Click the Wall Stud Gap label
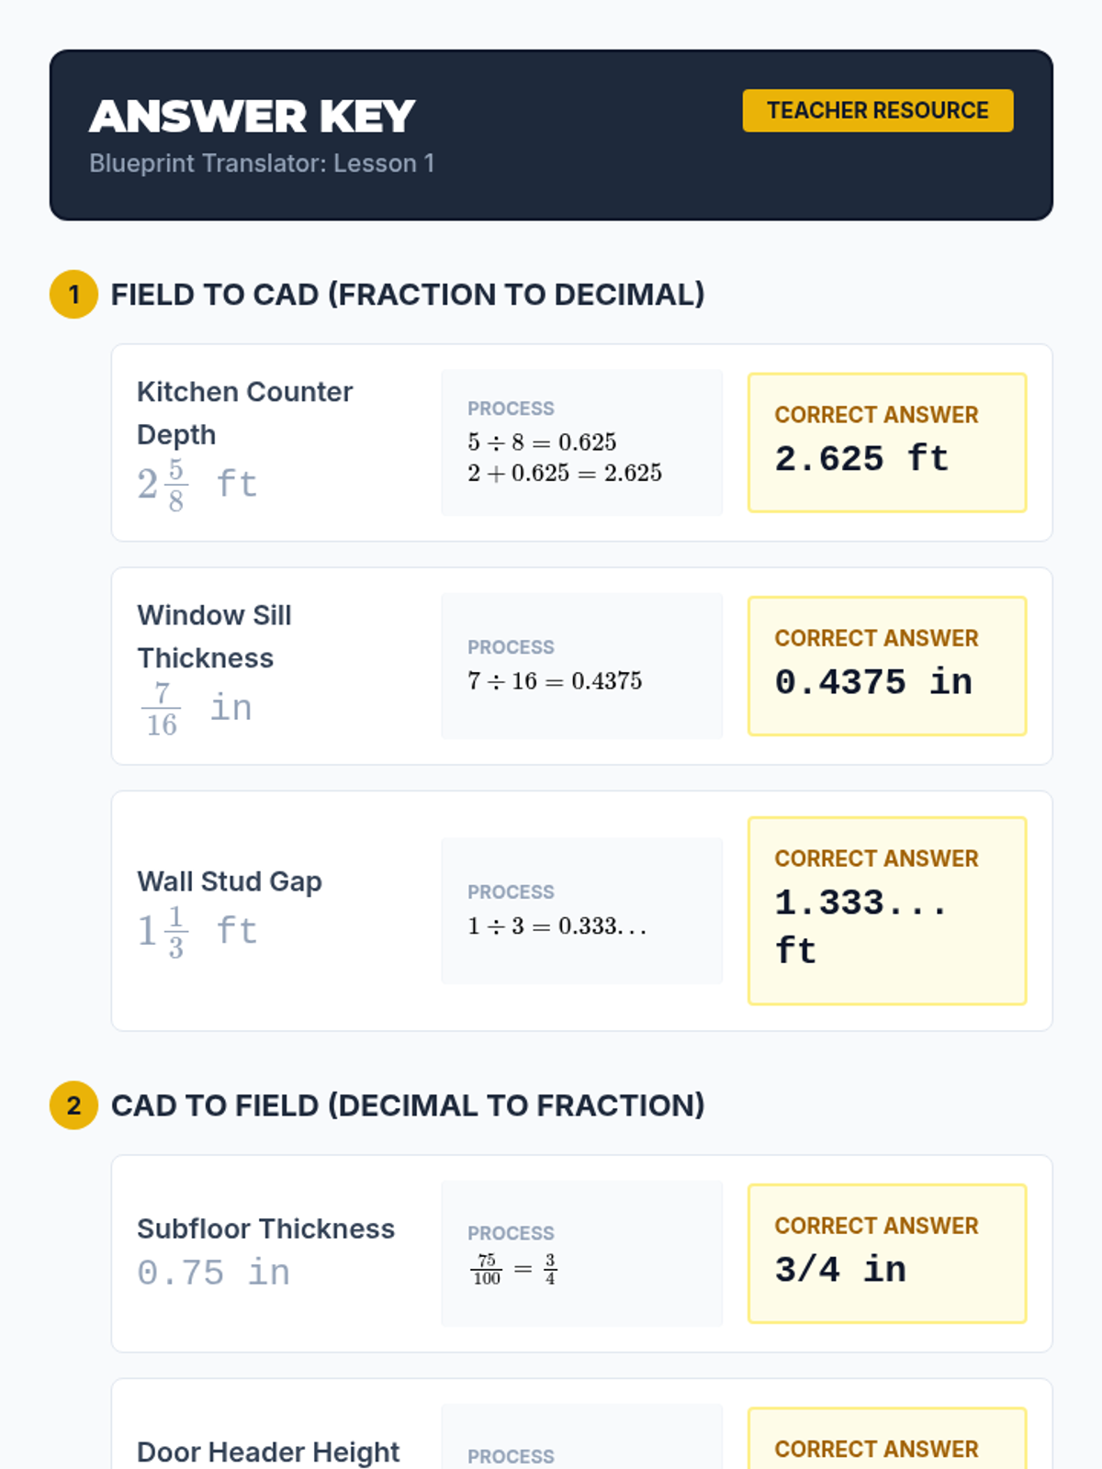Screen dimensions: 1102x1469 pyautogui.click(x=230, y=881)
